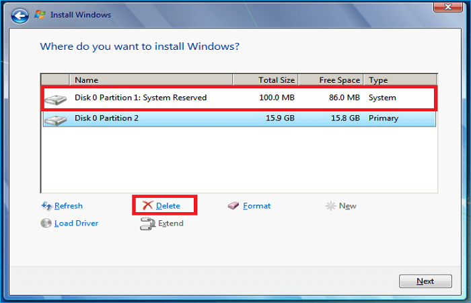Click the Load Driver disc icon

tap(46, 224)
